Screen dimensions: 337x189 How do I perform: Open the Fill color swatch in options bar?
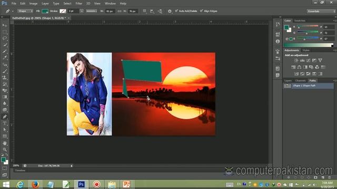45,11
